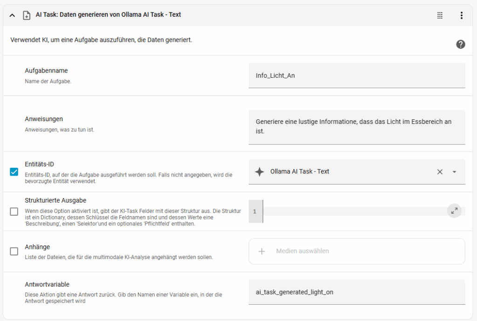Enable the Strukturierte Ausgabe checkbox

(14, 212)
